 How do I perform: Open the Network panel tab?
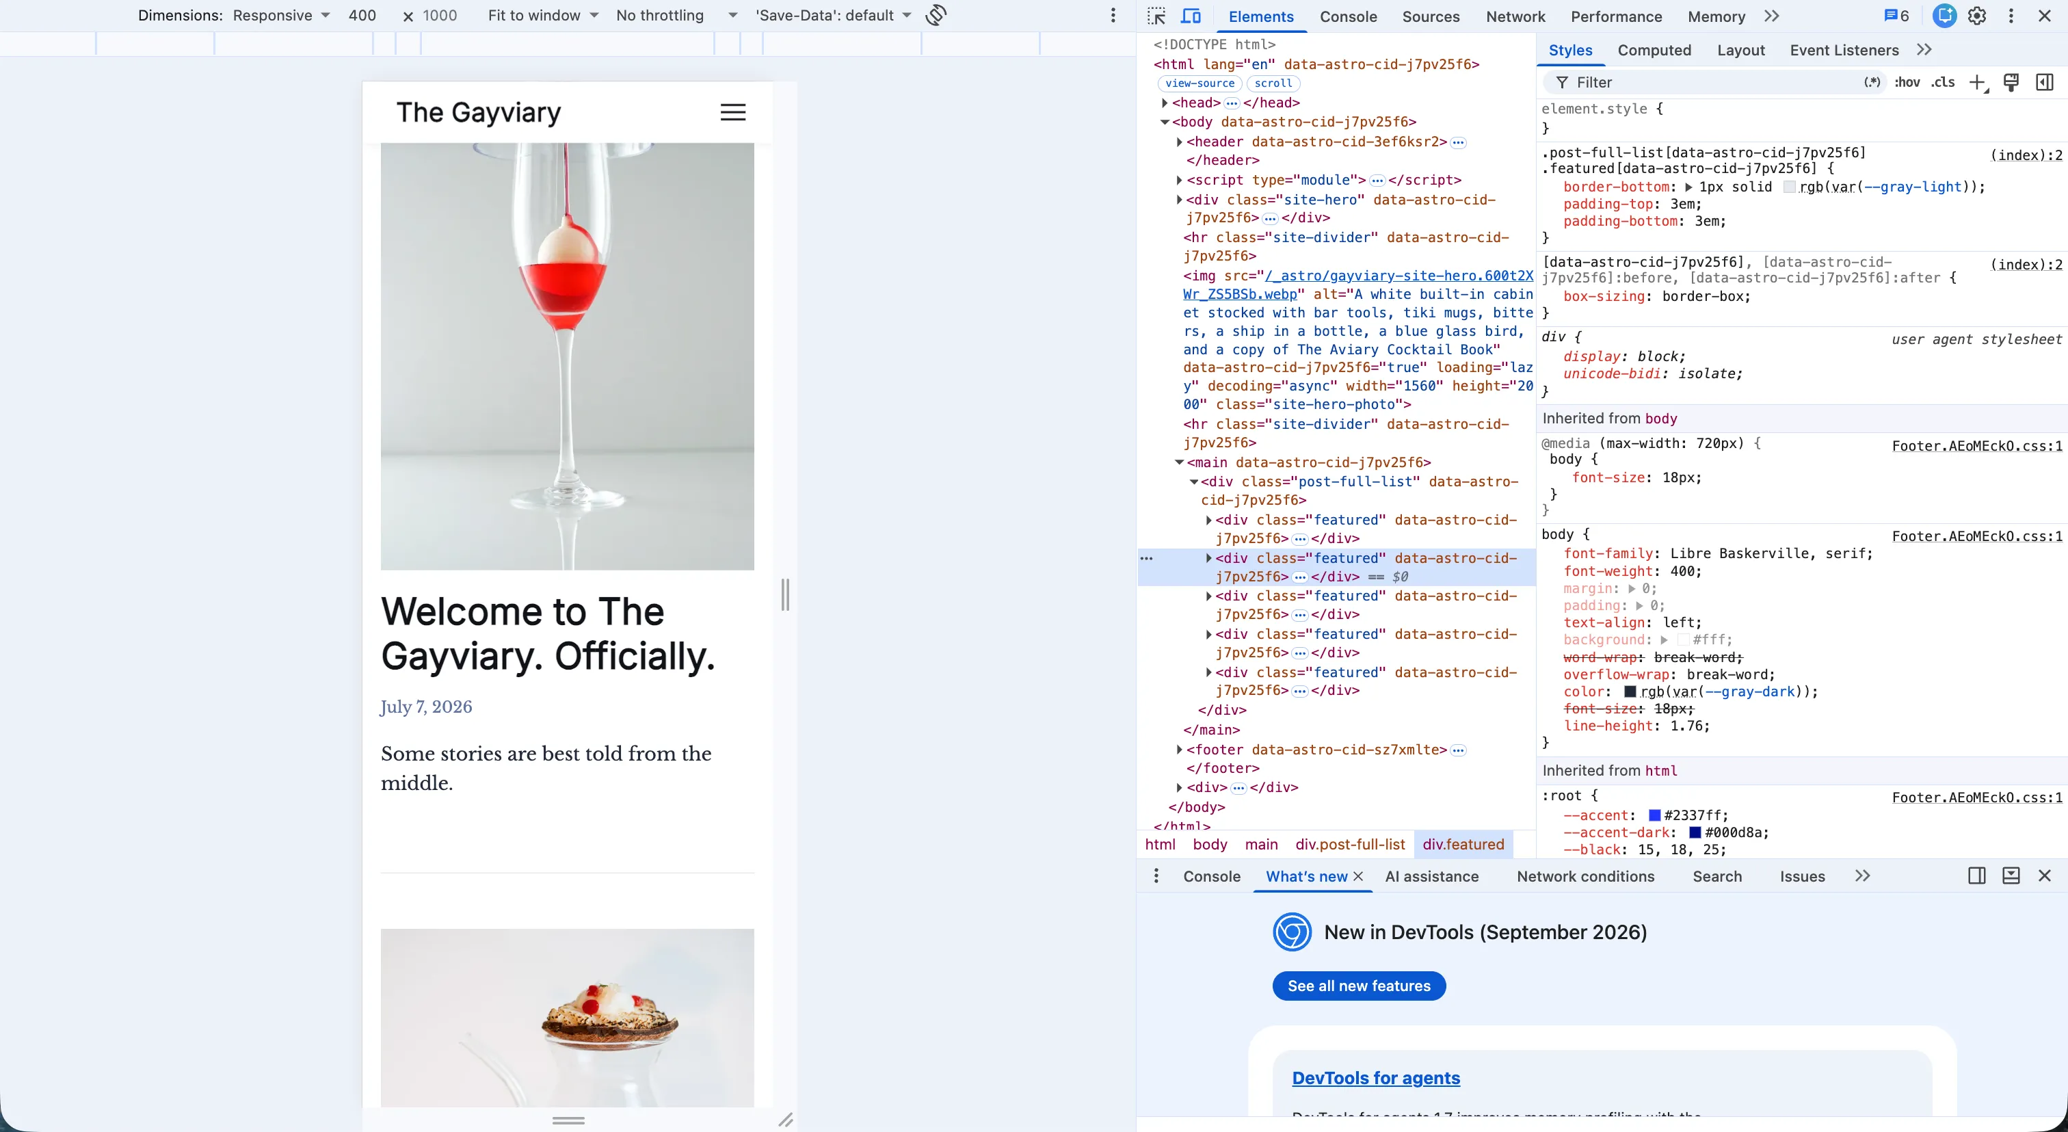point(1515,16)
